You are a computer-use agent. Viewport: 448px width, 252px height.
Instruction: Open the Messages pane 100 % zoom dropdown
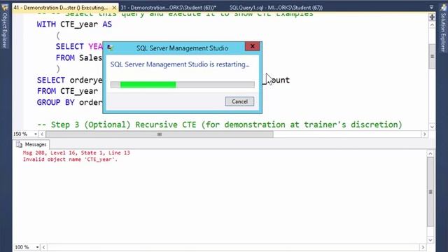pyautogui.click(x=37, y=247)
